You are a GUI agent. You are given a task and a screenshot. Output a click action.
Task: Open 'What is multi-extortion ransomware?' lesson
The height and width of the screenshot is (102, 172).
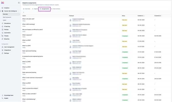click(x=32, y=78)
